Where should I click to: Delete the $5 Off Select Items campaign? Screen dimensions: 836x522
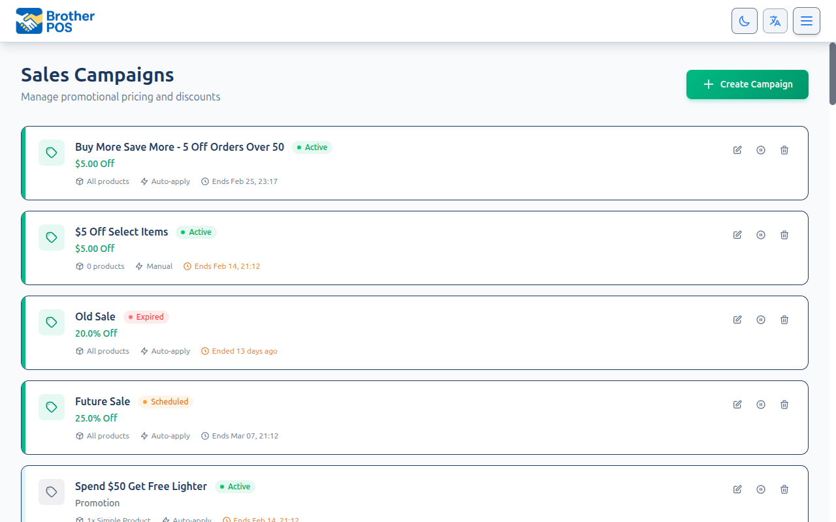(x=784, y=235)
